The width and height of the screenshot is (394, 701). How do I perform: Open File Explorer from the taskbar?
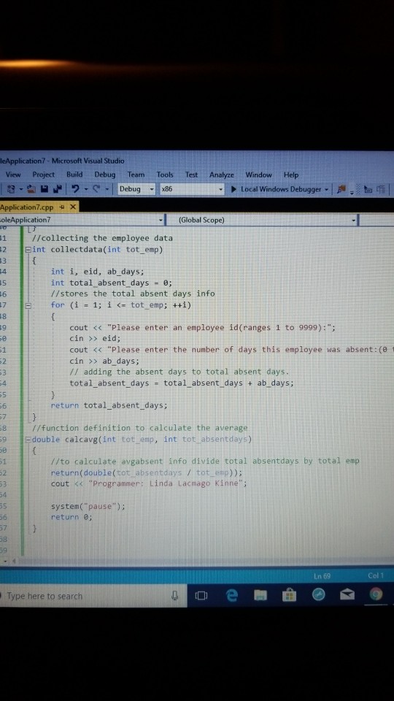pyautogui.click(x=261, y=596)
